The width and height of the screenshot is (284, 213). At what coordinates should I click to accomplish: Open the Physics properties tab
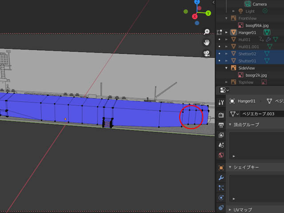[221, 197]
